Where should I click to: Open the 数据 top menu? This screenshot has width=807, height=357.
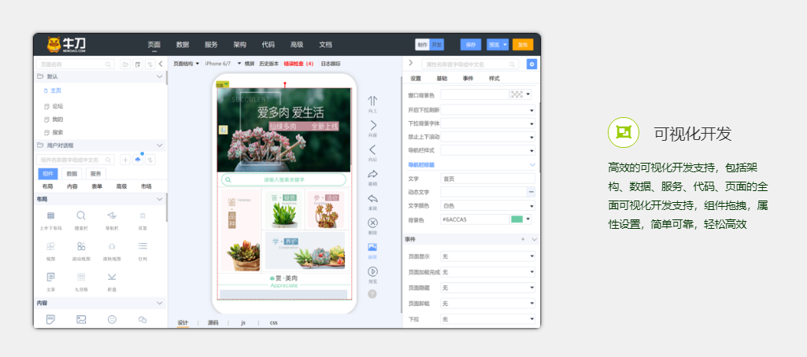[x=183, y=45]
